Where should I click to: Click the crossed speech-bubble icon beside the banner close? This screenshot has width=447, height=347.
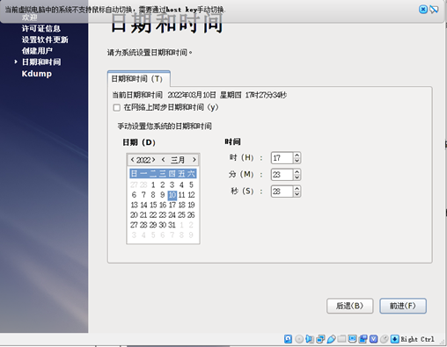point(434,10)
